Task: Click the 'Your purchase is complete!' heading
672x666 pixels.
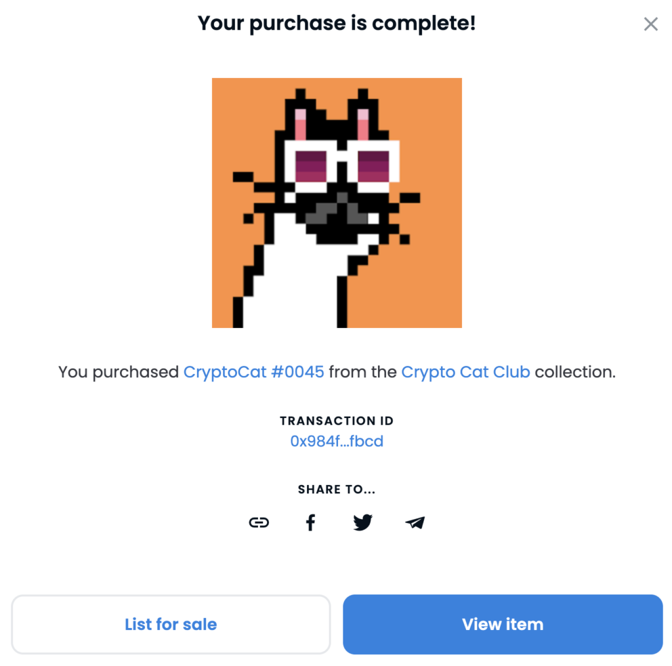Action: 337,24
